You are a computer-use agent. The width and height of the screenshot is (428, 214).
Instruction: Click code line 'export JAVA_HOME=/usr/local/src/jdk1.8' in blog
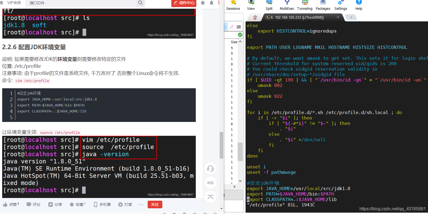(x=57, y=99)
